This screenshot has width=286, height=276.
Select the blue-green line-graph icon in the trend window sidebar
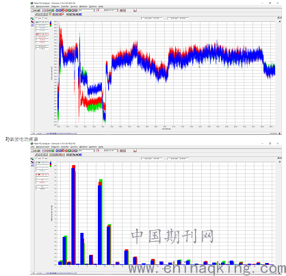coord(32,18)
